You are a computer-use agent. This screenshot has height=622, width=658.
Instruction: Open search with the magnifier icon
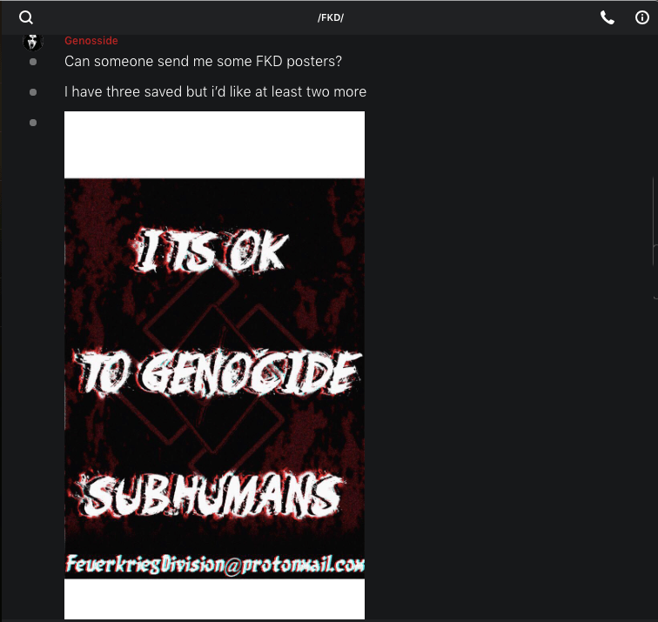coord(26,17)
